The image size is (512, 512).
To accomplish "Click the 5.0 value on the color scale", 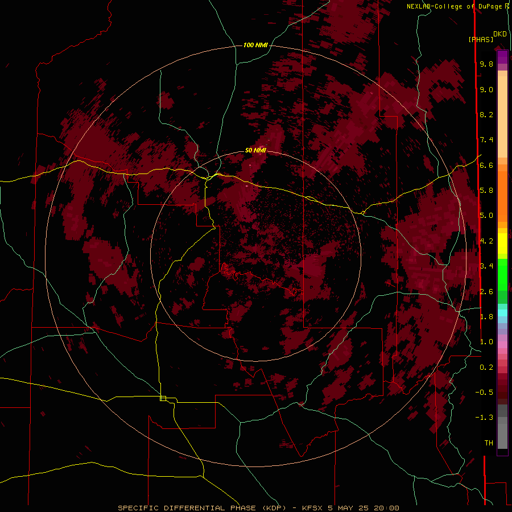I will click(x=486, y=216).
